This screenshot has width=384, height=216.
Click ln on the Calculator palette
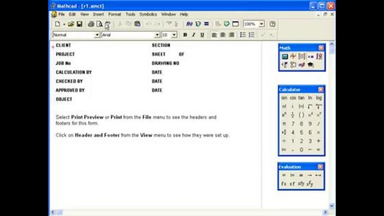pyautogui.click(x=310, y=98)
